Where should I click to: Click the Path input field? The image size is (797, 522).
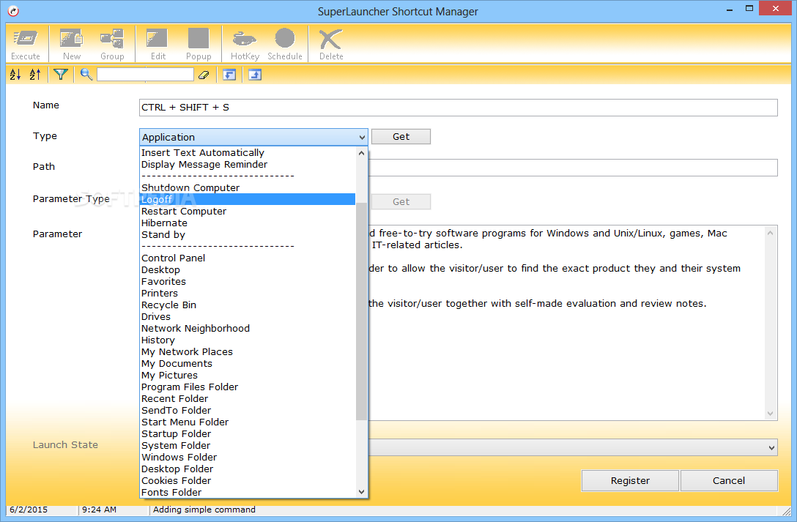[573, 168]
